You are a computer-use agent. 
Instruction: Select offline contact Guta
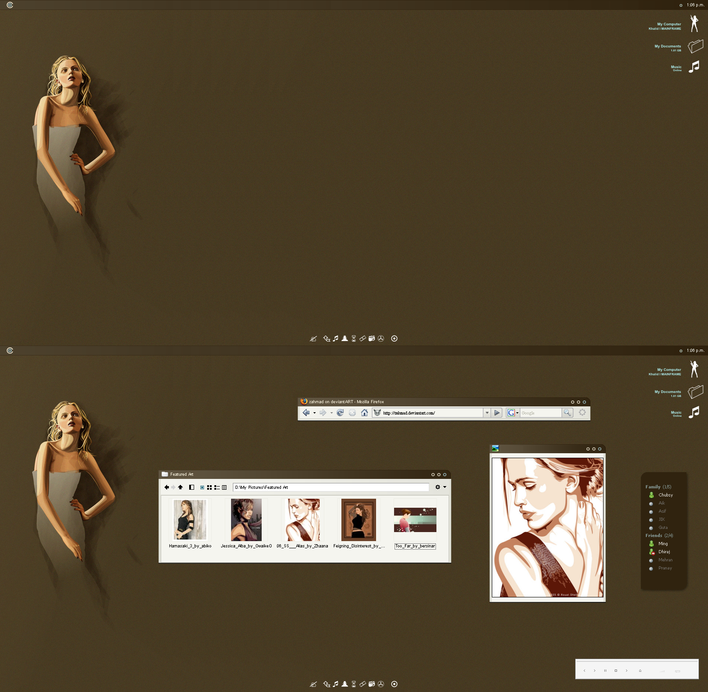(x=658, y=527)
